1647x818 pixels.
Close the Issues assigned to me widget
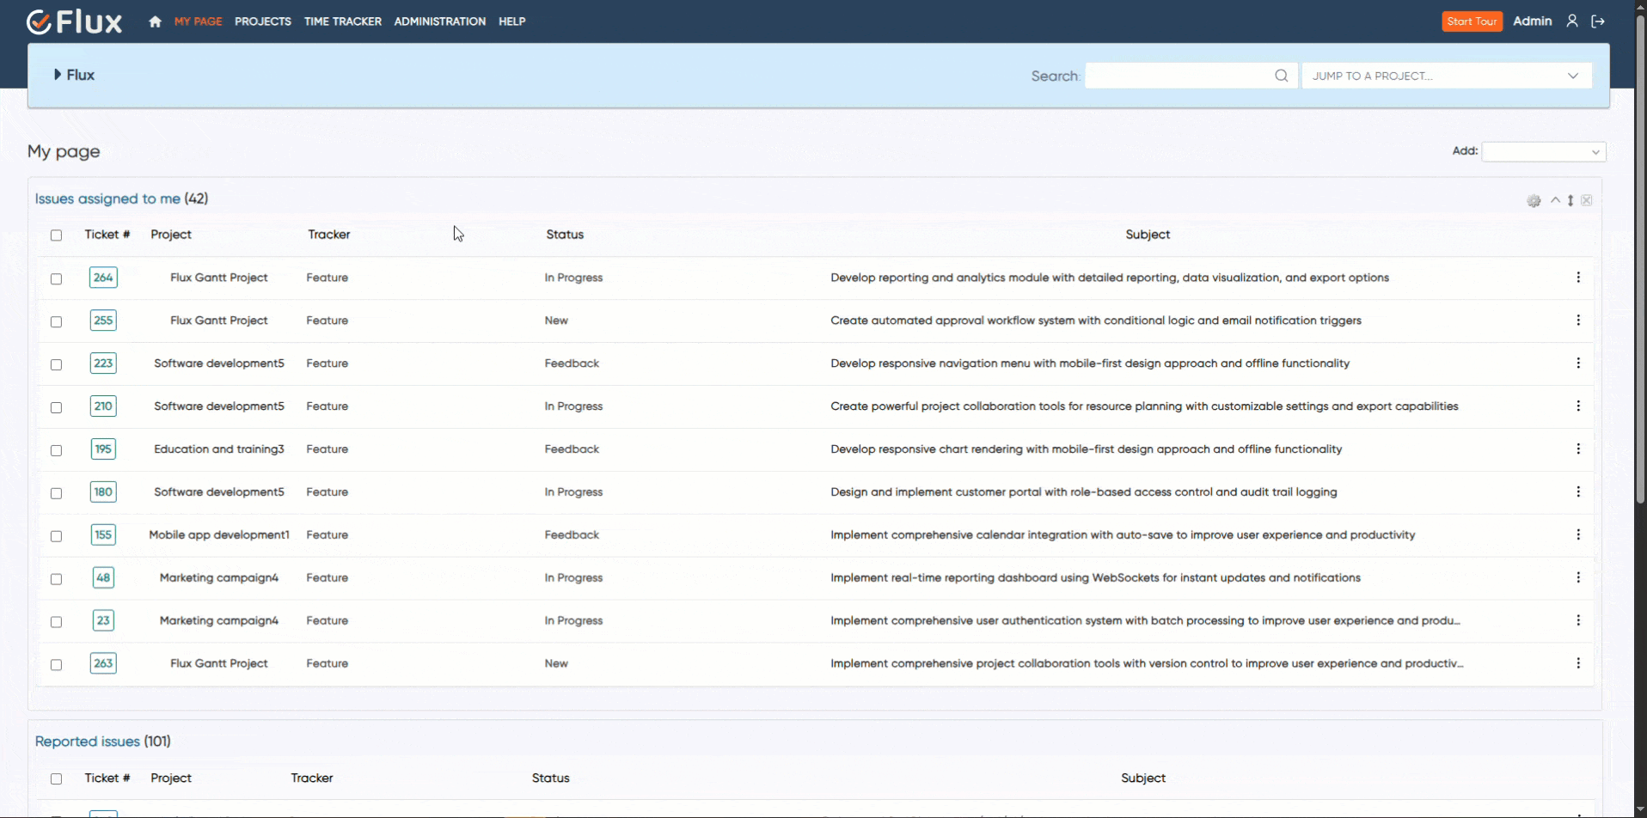point(1587,200)
